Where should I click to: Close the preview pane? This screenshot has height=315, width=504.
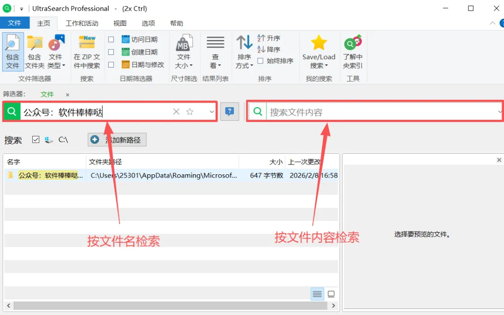pyautogui.click(x=499, y=160)
